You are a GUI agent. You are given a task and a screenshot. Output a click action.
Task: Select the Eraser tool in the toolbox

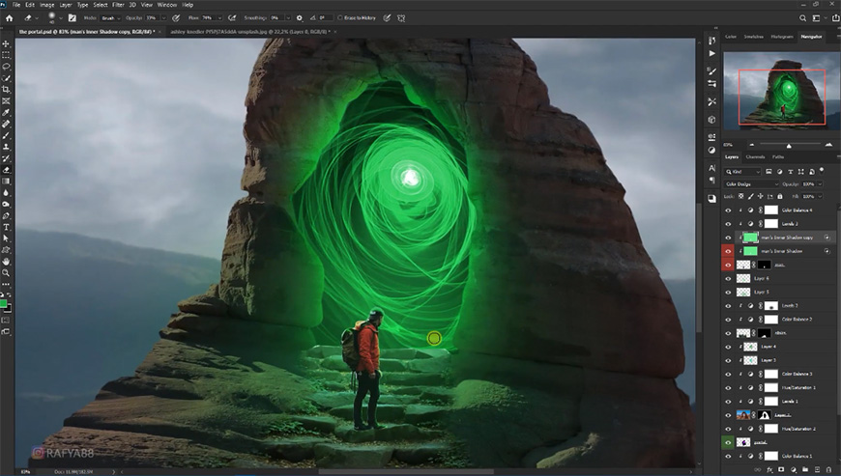(x=6, y=170)
